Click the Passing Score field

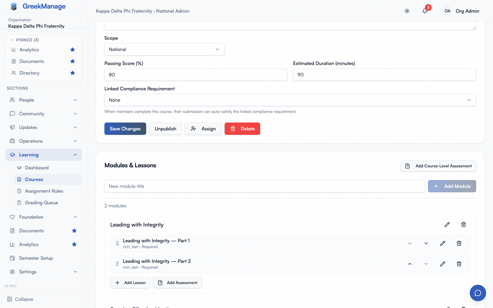coord(196,75)
